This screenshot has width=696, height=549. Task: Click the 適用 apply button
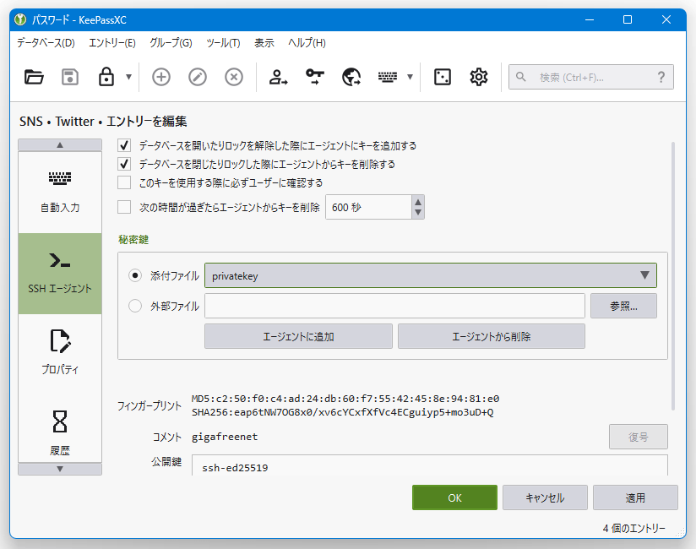635,497
